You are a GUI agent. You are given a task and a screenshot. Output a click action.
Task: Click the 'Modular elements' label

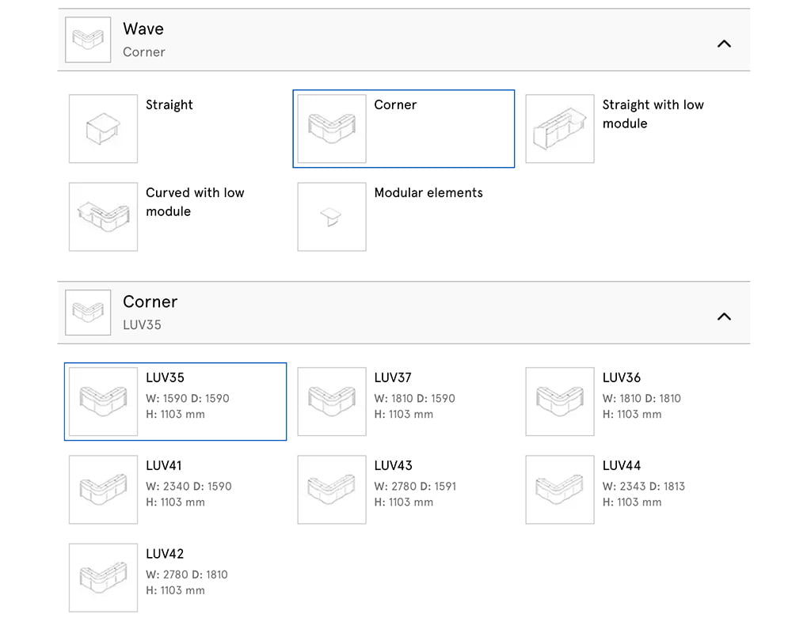[x=428, y=193]
